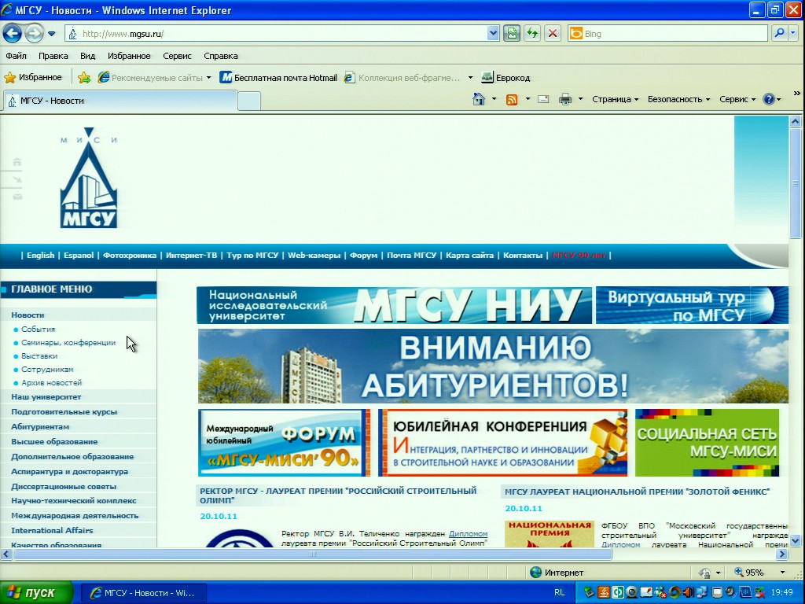Click the vertical scrollbar up arrow
The image size is (805, 604).
click(x=796, y=122)
